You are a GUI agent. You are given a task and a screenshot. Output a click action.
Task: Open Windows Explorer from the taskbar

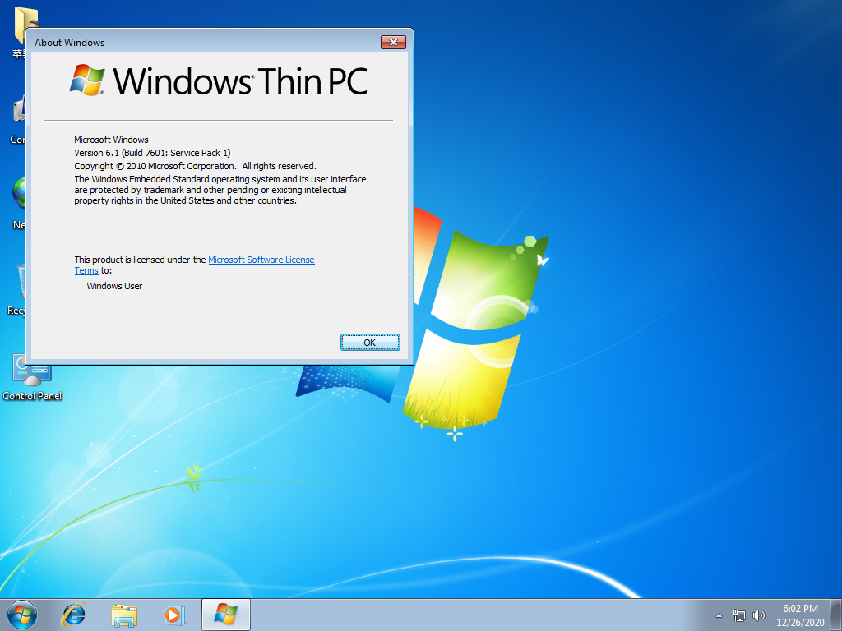[124, 614]
